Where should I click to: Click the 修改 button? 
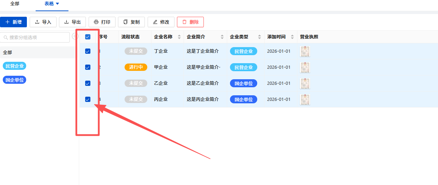point(161,22)
